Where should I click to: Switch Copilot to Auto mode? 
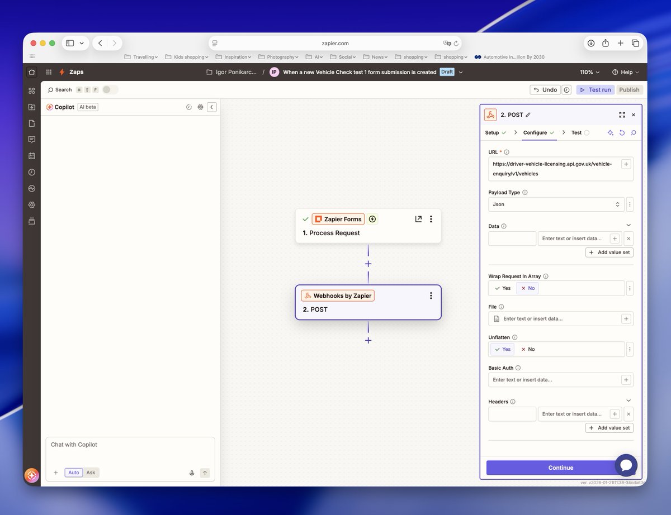(x=74, y=473)
